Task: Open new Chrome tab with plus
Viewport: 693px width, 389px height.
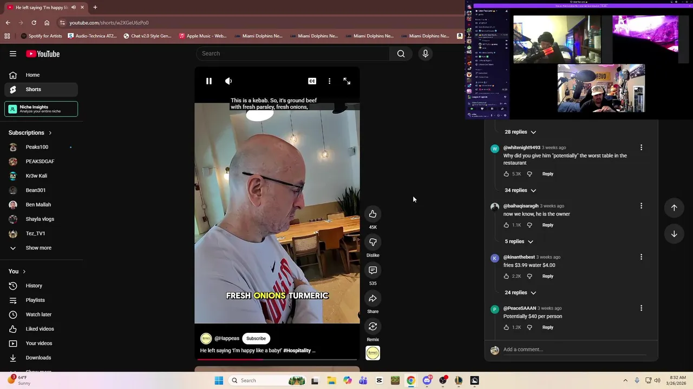Action: [95, 8]
